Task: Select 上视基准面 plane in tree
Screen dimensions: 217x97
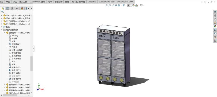Action: coord(16,56)
